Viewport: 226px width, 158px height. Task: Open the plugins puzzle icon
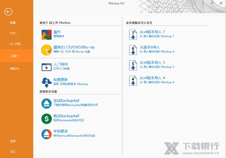pyautogui.click(x=46, y=35)
